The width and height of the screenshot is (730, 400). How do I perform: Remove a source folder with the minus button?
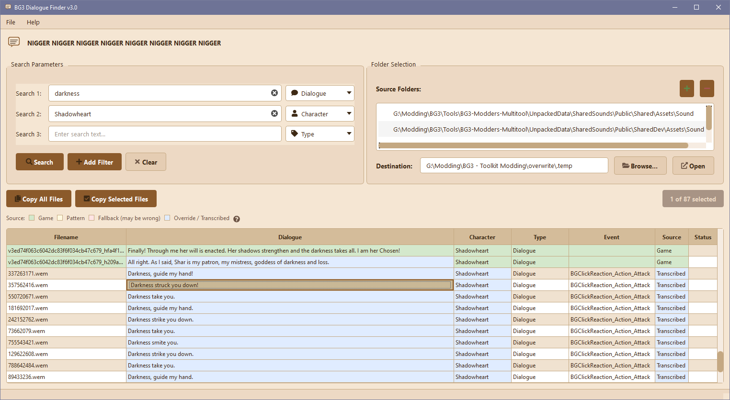tap(707, 89)
